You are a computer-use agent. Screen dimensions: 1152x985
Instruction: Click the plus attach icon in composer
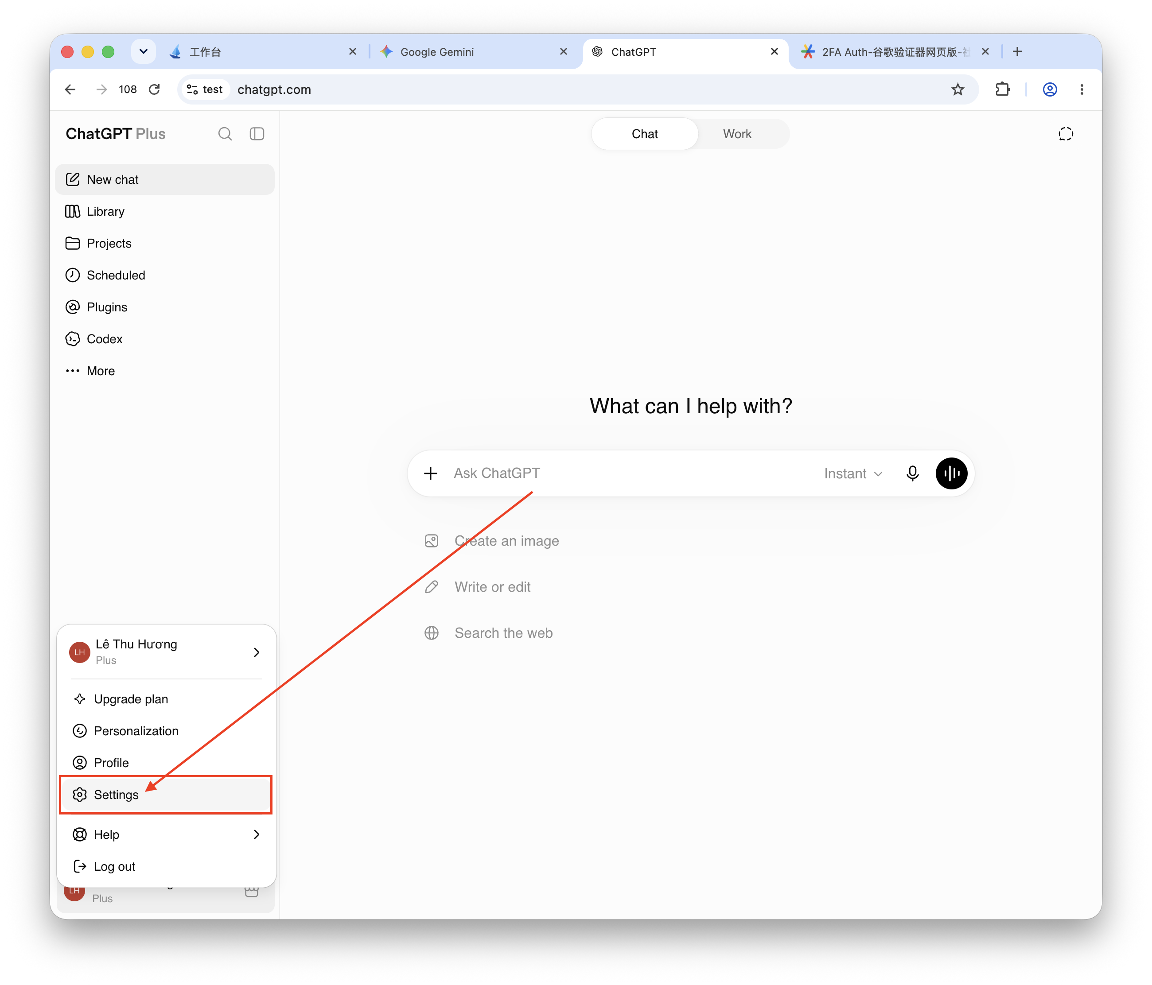coord(430,473)
